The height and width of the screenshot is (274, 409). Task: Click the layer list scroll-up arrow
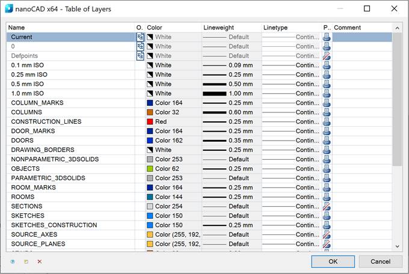[x=397, y=28]
